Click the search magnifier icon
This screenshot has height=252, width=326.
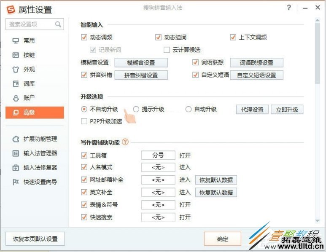[x=58, y=24]
